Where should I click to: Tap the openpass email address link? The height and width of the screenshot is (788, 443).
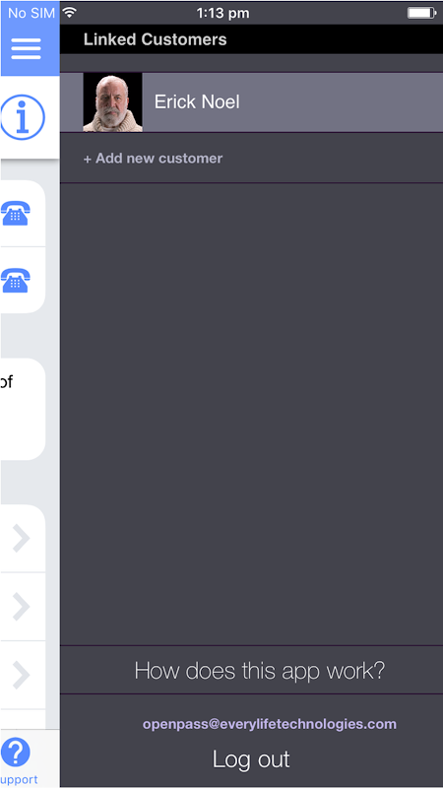pyautogui.click(x=269, y=724)
